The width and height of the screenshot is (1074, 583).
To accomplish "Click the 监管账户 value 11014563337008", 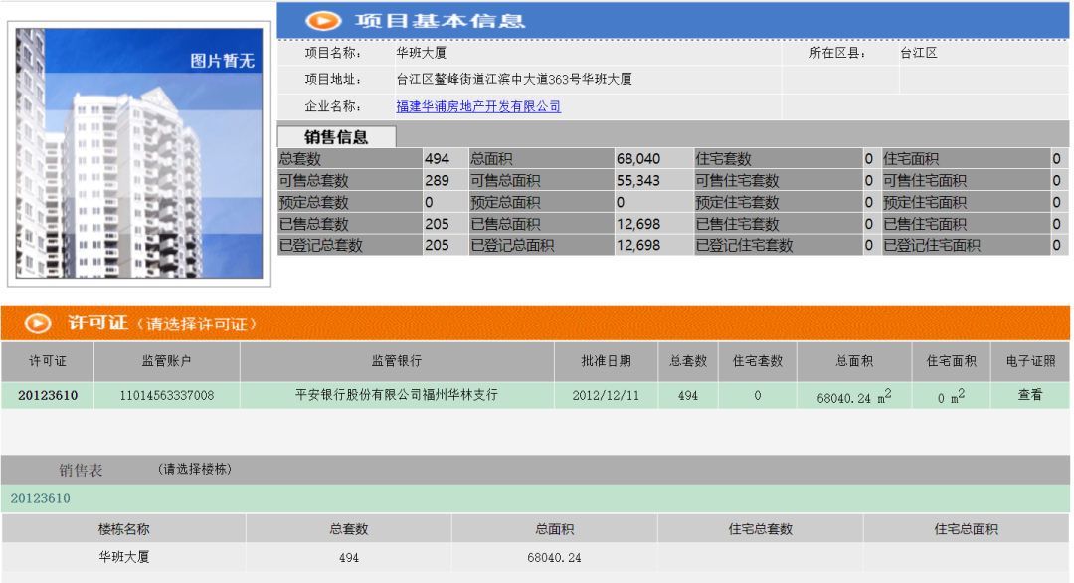I will pyautogui.click(x=166, y=395).
